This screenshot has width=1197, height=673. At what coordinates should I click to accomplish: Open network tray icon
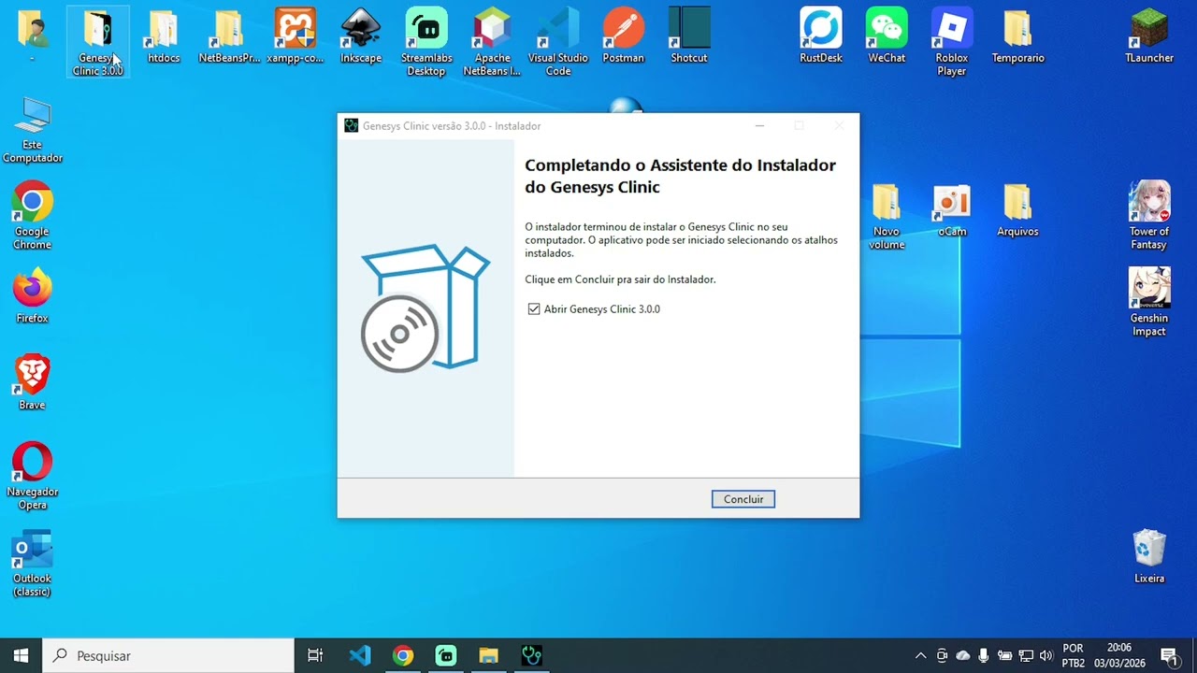click(1026, 656)
